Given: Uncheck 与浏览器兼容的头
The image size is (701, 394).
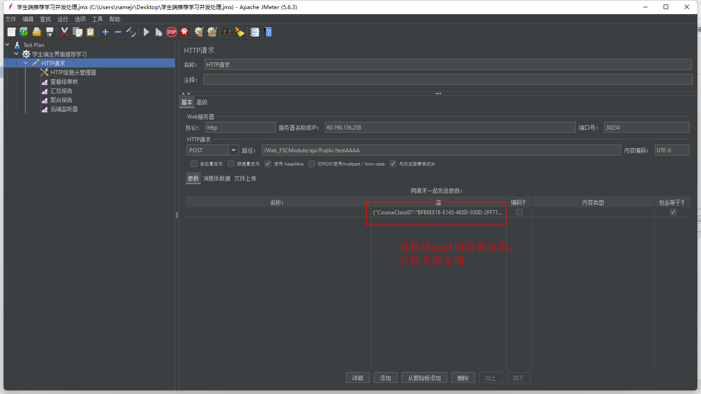Looking at the screenshot, I should pyautogui.click(x=393, y=164).
